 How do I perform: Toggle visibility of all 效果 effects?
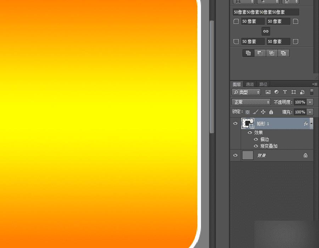250,133
